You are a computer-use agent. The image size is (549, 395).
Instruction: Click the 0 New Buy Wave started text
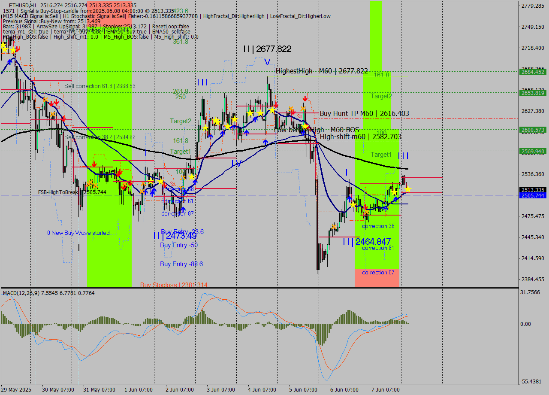click(x=79, y=233)
